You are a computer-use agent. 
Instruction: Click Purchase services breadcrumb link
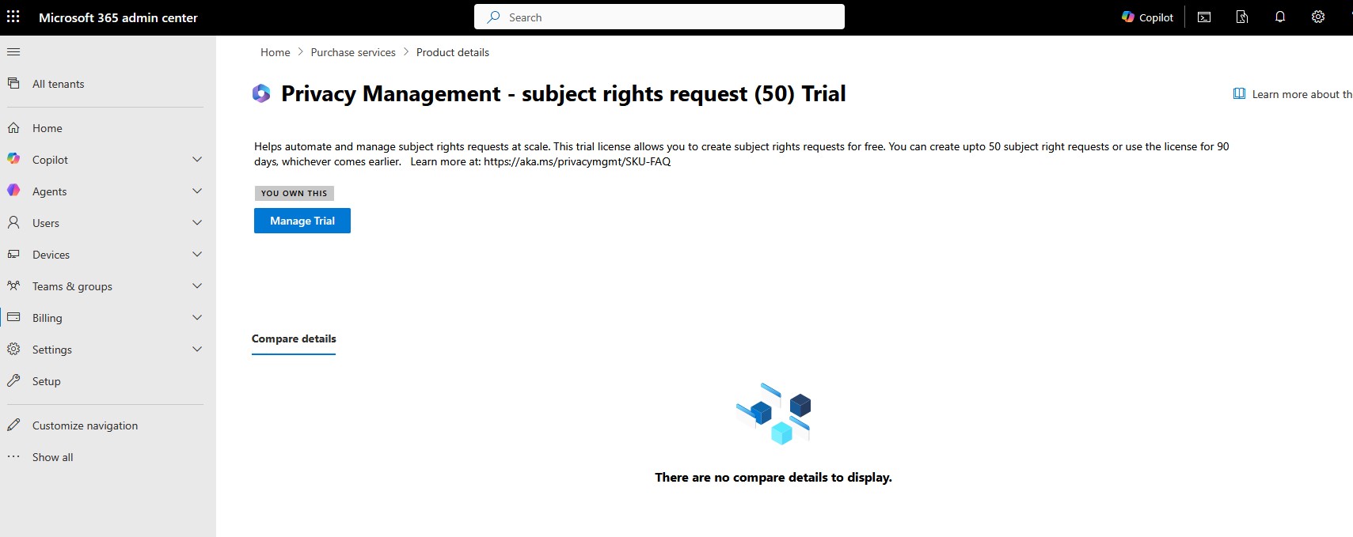[x=353, y=52]
